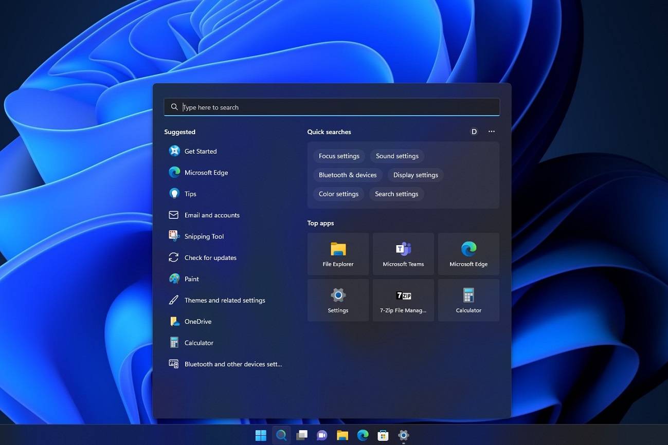Open Microsoft Store from the taskbar
This screenshot has height=445, width=668.
(x=383, y=435)
